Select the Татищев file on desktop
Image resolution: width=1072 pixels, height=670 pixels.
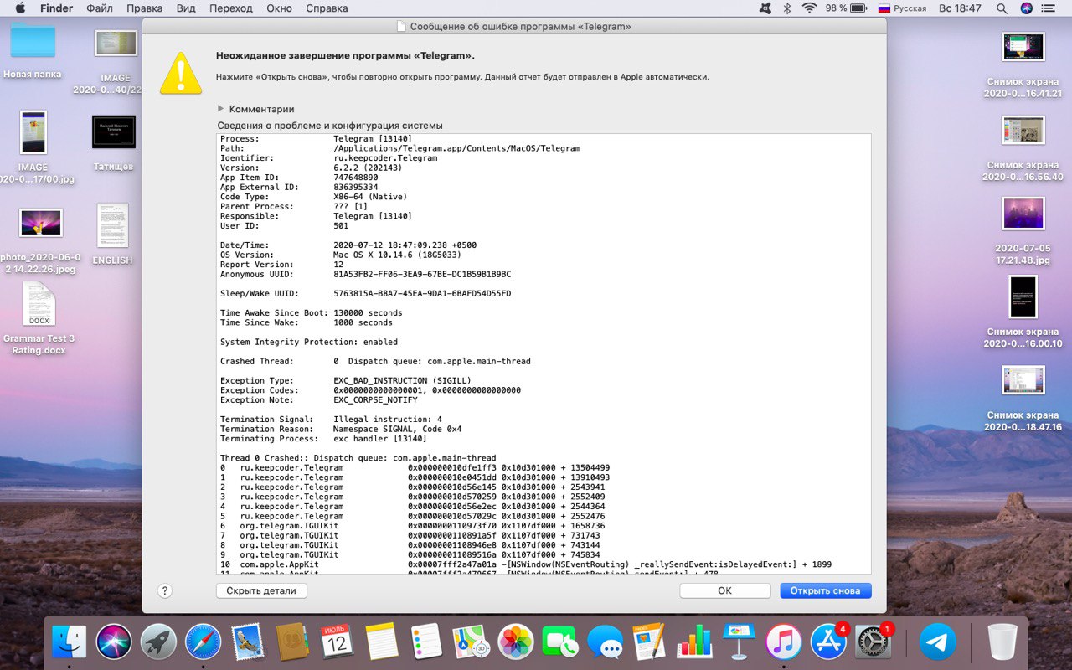(114, 143)
